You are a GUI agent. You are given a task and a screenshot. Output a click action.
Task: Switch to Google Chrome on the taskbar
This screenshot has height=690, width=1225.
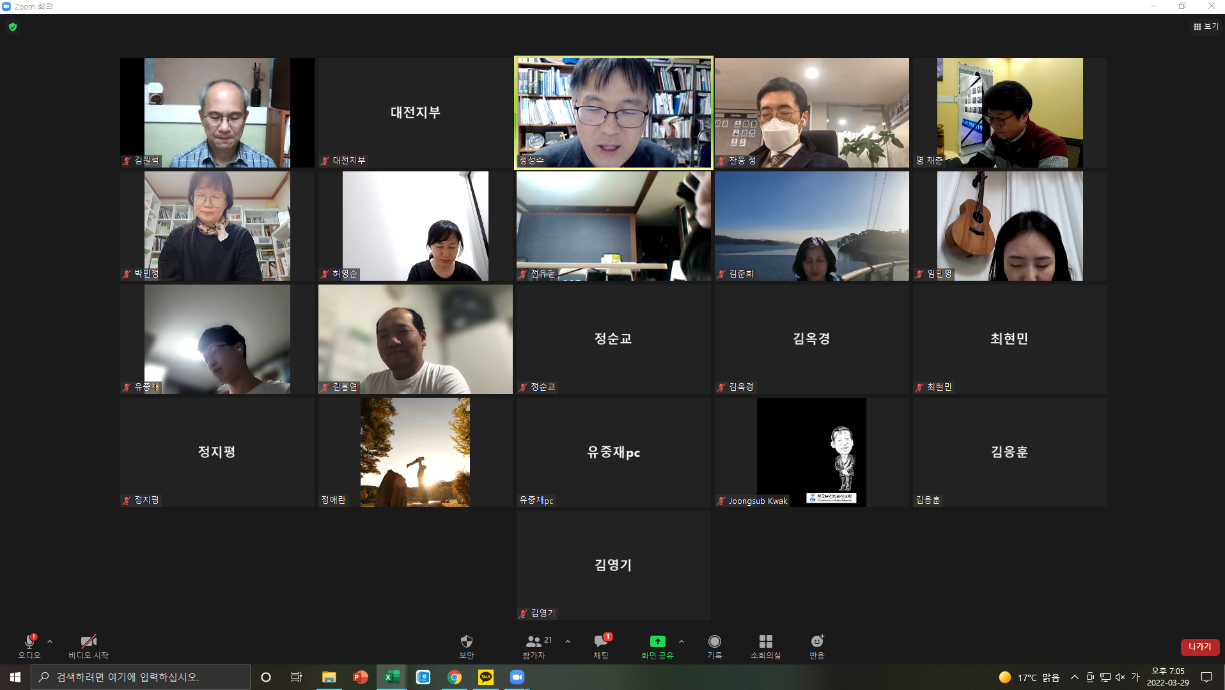455,677
